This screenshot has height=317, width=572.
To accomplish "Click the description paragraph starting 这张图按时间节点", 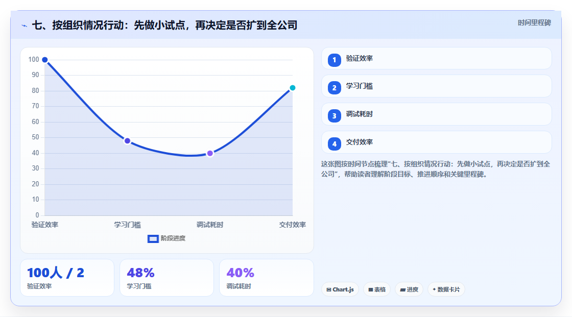I will pyautogui.click(x=436, y=169).
